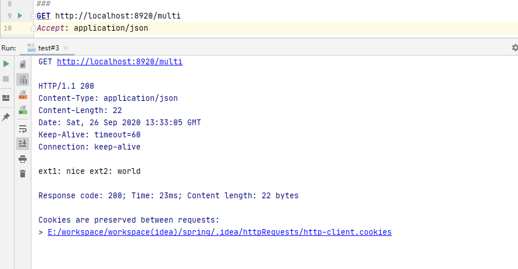Click the green Rerun button in Run panel
Screen dimensions: 518x269
(6, 64)
